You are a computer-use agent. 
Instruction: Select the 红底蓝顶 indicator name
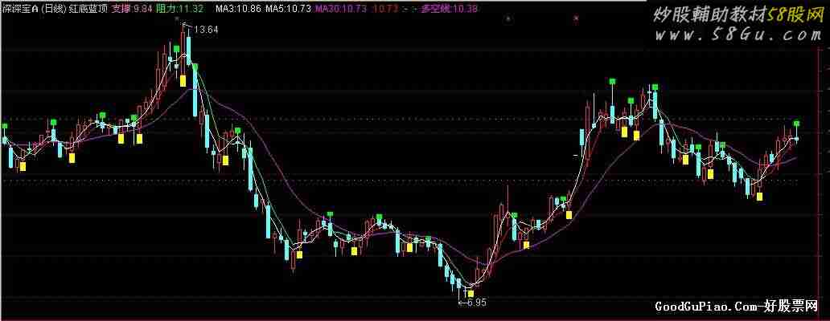click(x=88, y=10)
